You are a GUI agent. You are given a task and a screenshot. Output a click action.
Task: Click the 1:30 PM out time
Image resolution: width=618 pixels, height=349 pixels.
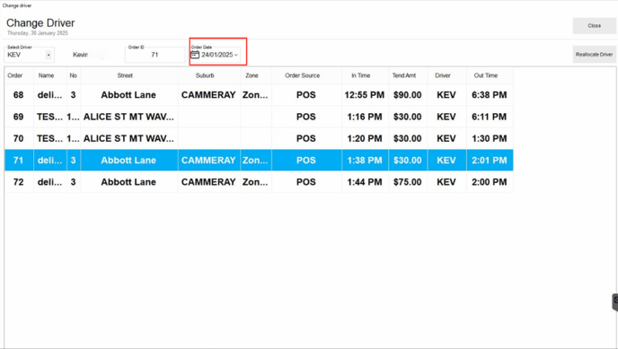[490, 138]
